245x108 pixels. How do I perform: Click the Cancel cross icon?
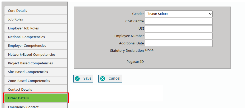point(103,79)
